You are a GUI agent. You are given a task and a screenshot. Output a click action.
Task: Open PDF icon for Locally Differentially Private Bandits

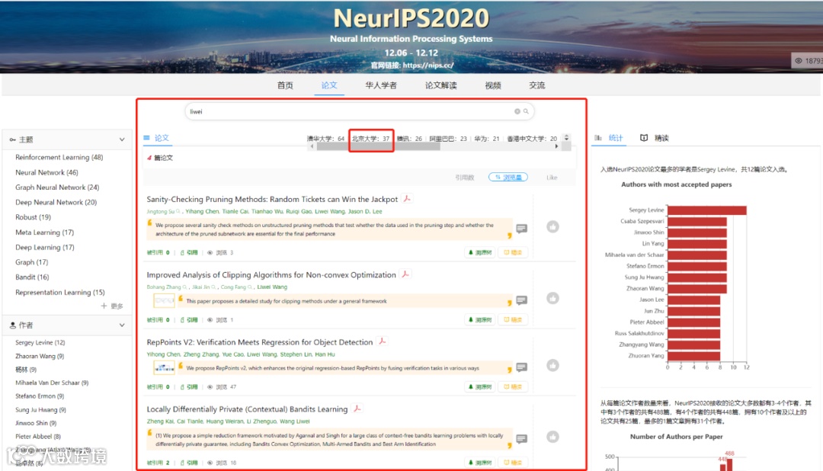[357, 409]
